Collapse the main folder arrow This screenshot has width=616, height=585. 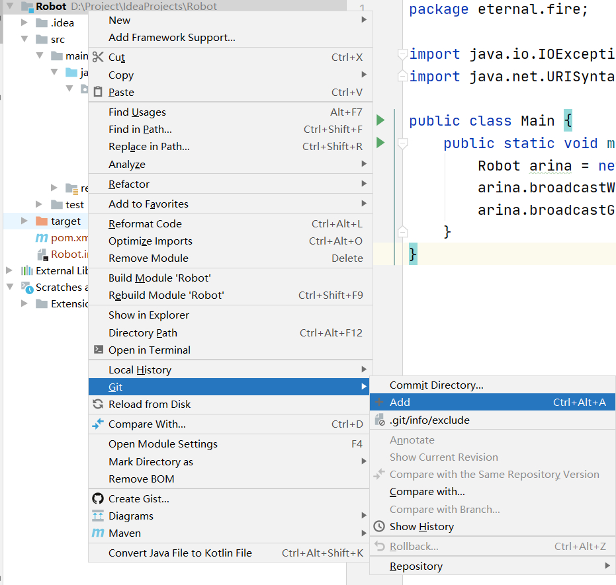point(40,56)
